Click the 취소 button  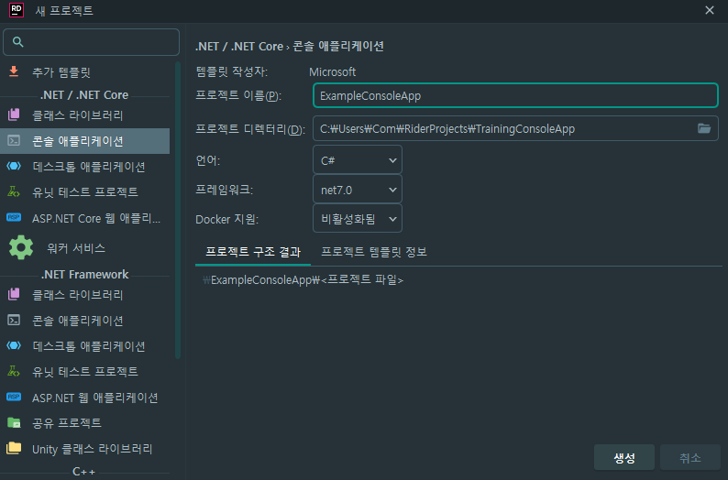(689, 458)
